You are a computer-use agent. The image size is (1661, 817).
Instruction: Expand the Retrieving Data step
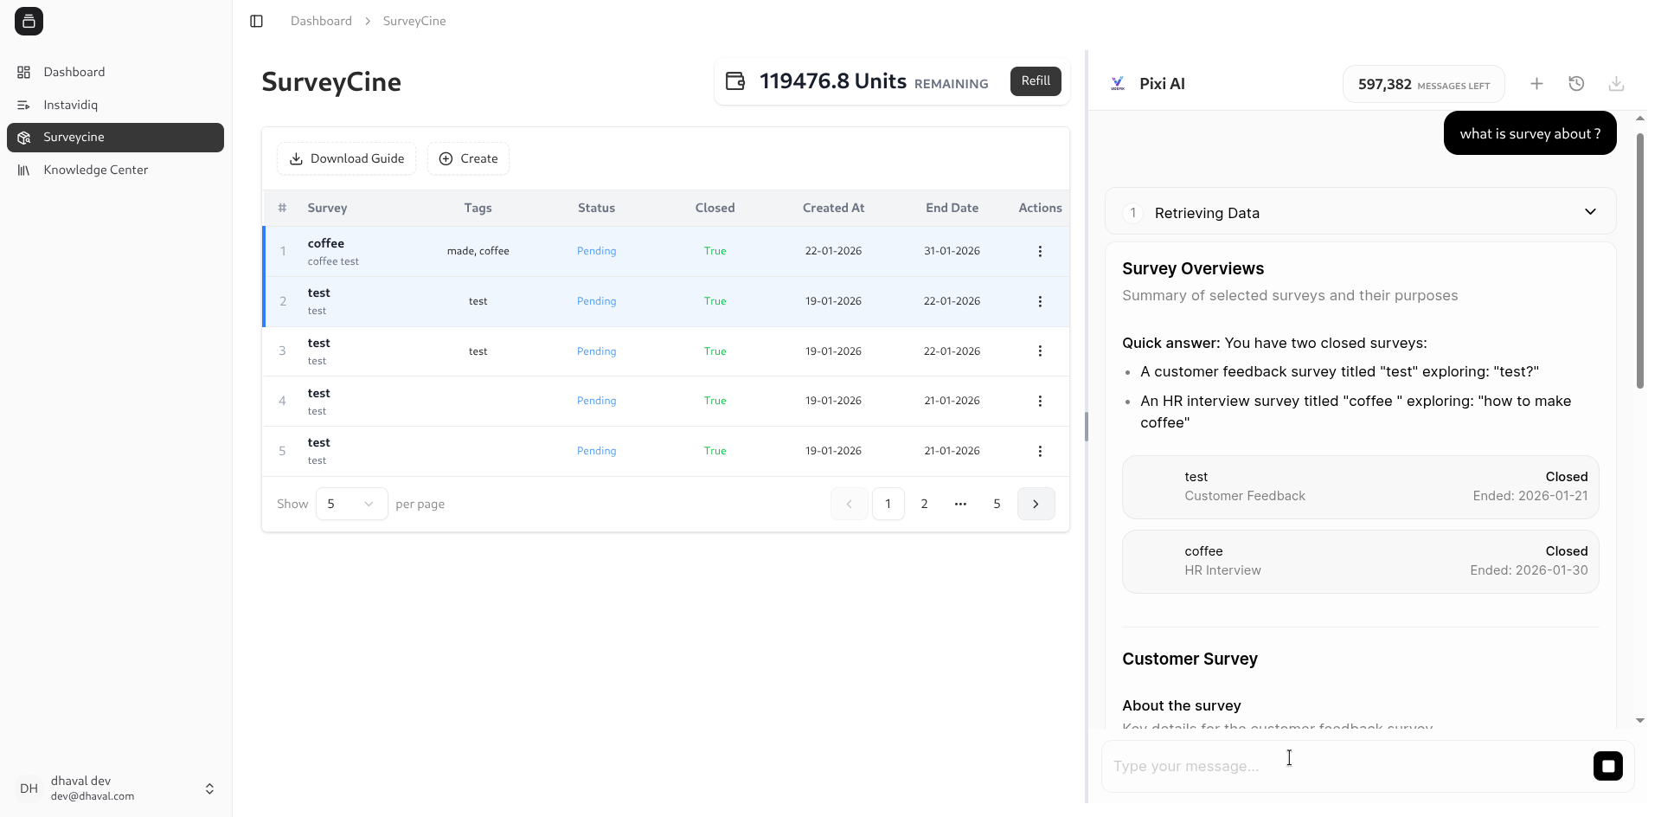coord(1361,212)
